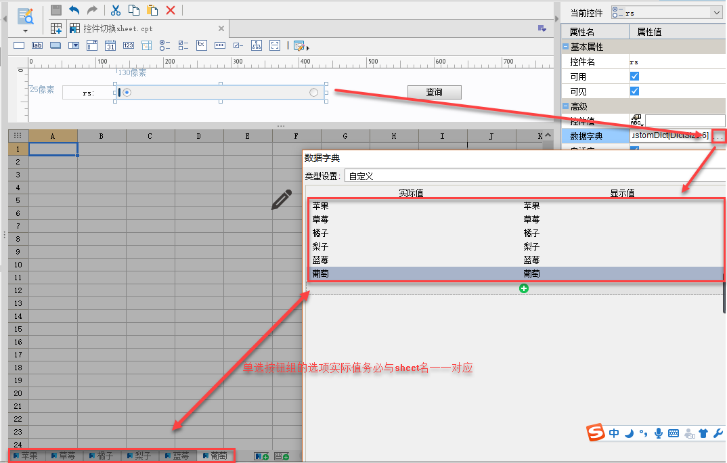Viewport: 727px width, 463px height.
Task: Copy with the two-pages icon
Action: coord(134,9)
